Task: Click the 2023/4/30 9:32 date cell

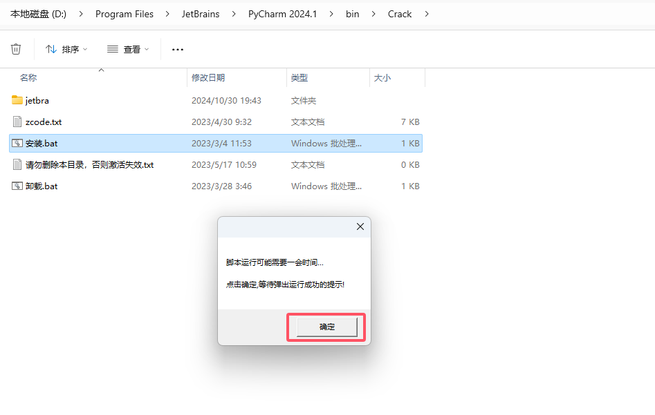Action: [x=221, y=122]
